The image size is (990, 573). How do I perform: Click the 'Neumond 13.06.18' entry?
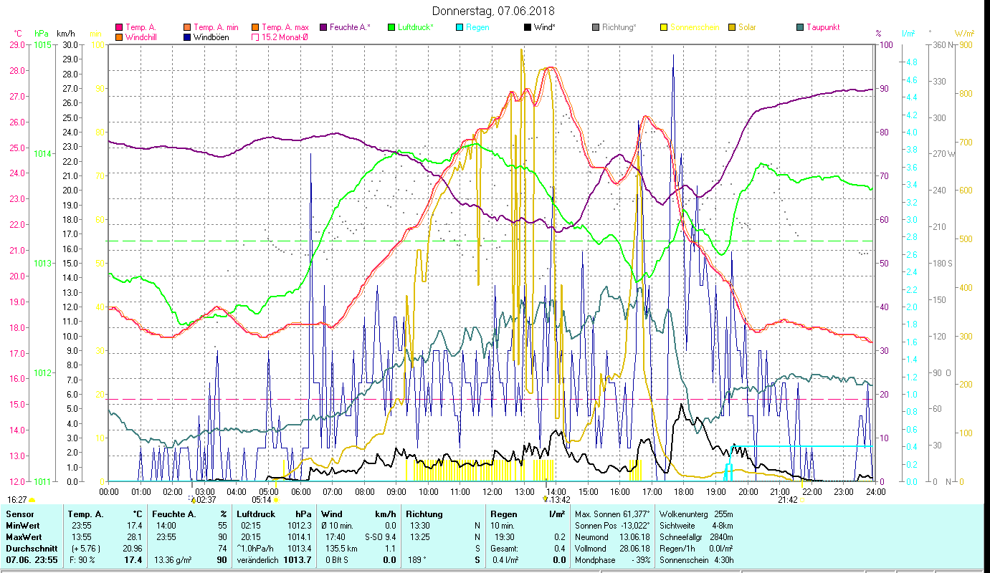(x=612, y=537)
